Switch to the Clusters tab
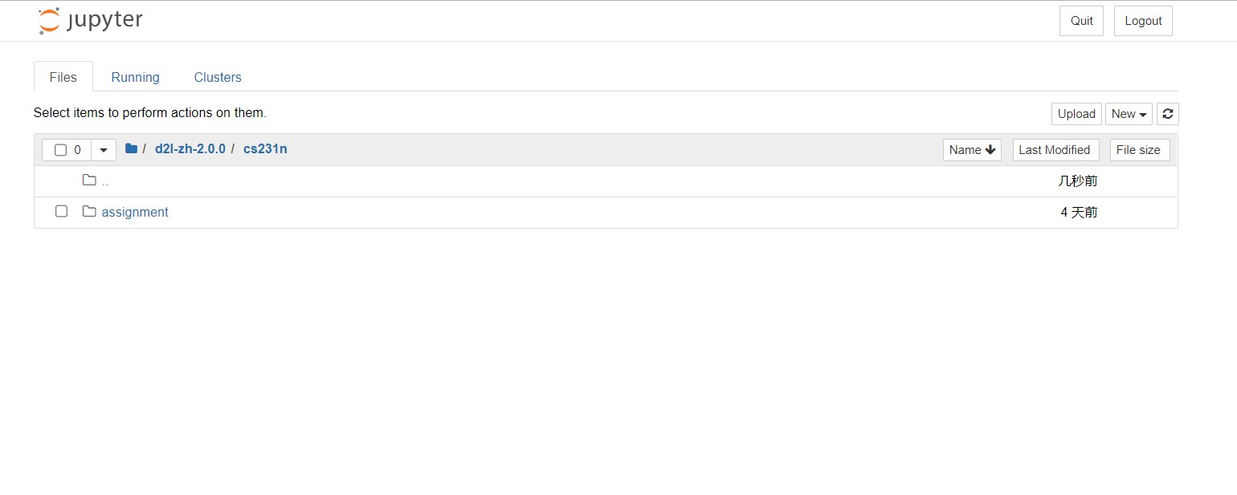The width and height of the screenshot is (1237, 495). point(218,77)
